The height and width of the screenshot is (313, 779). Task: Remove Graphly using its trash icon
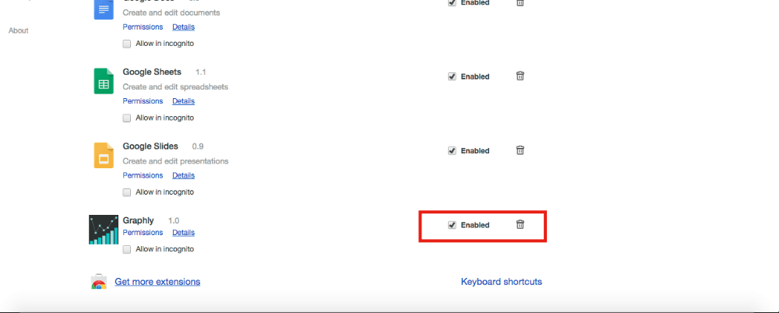coord(520,224)
